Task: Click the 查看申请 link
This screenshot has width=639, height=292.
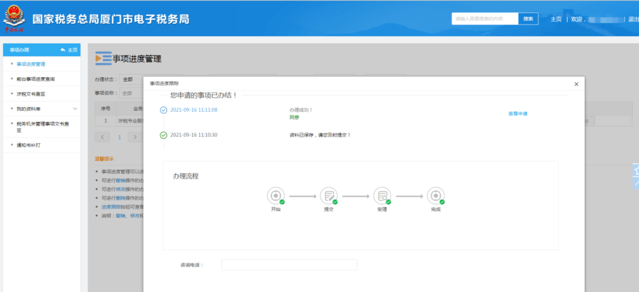Action: coord(517,113)
